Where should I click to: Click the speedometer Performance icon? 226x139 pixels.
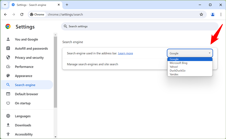click(x=8, y=67)
